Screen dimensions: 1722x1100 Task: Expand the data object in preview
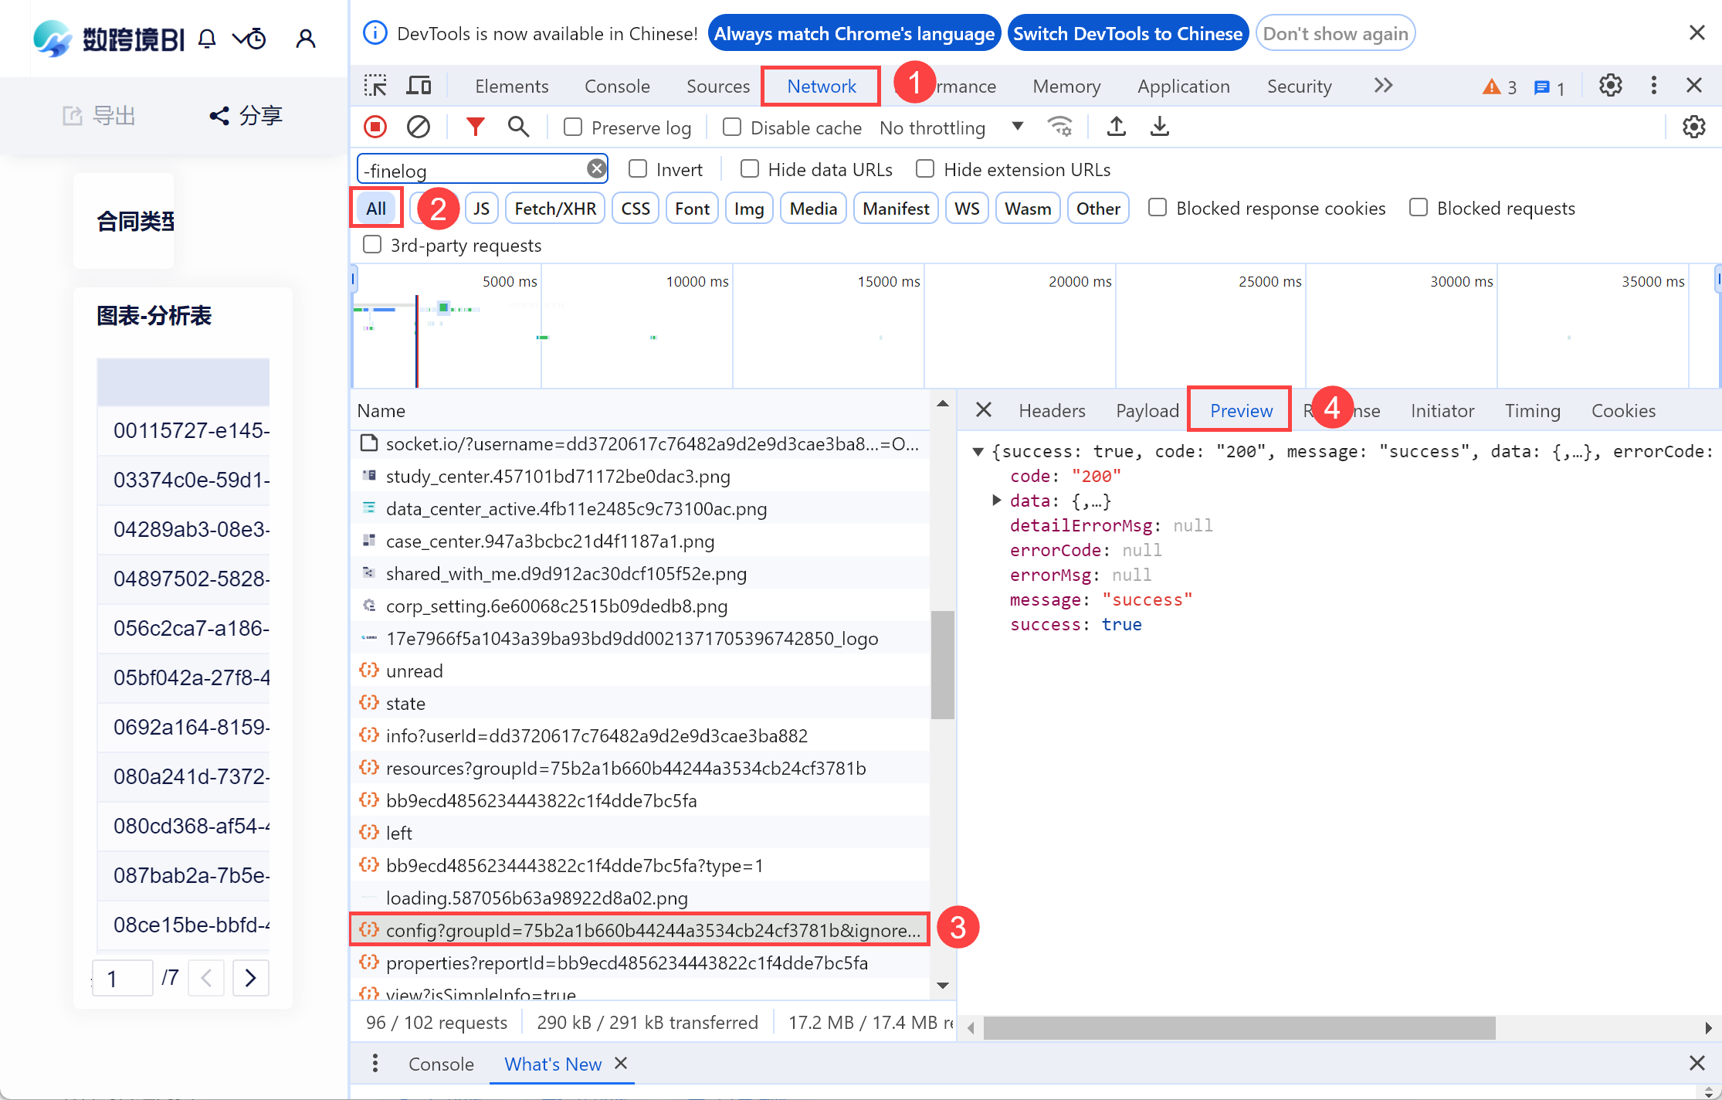pos(997,501)
